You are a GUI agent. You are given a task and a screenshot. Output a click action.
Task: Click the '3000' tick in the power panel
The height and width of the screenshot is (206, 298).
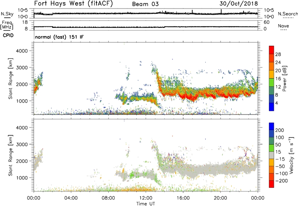[x=22, y=68]
